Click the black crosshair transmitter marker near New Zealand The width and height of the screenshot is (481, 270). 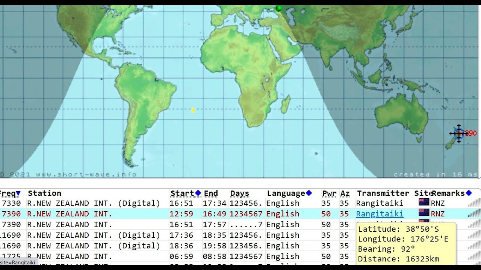point(459,133)
